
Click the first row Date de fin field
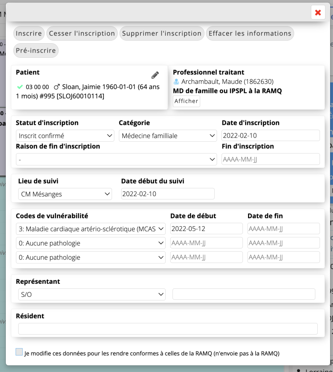(x=284, y=229)
